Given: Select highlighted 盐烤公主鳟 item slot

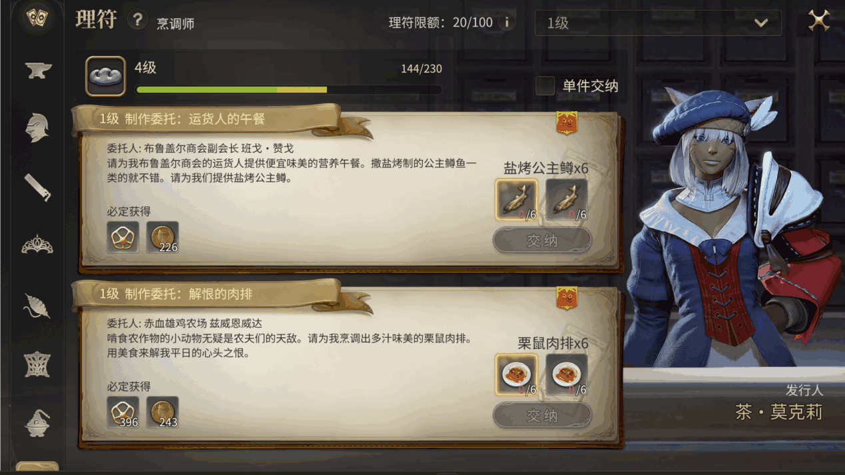Looking at the screenshot, I should (x=516, y=199).
